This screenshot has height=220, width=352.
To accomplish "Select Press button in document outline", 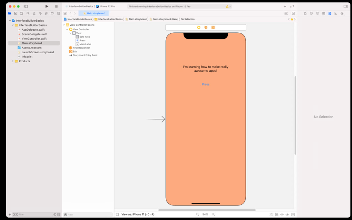I will coord(83,40).
